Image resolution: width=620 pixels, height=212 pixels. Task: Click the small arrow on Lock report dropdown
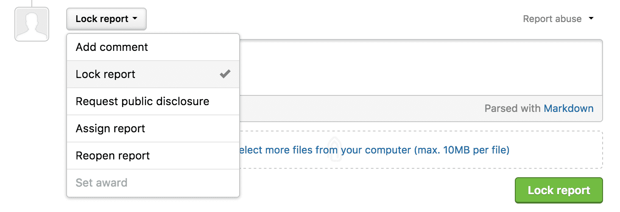pyautogui.click(x=135, y=19)
